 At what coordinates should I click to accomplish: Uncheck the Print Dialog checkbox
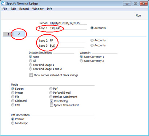click(x=52, y=101)
